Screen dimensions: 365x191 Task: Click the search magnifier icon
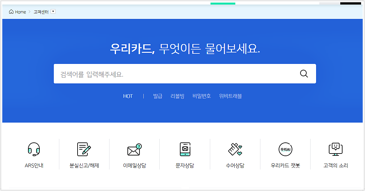point(304,73)
